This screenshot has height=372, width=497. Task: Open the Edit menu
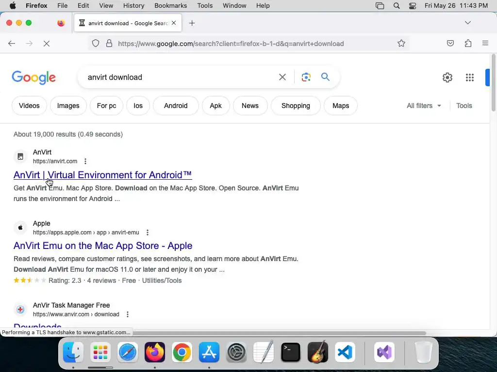click(83, 6)
